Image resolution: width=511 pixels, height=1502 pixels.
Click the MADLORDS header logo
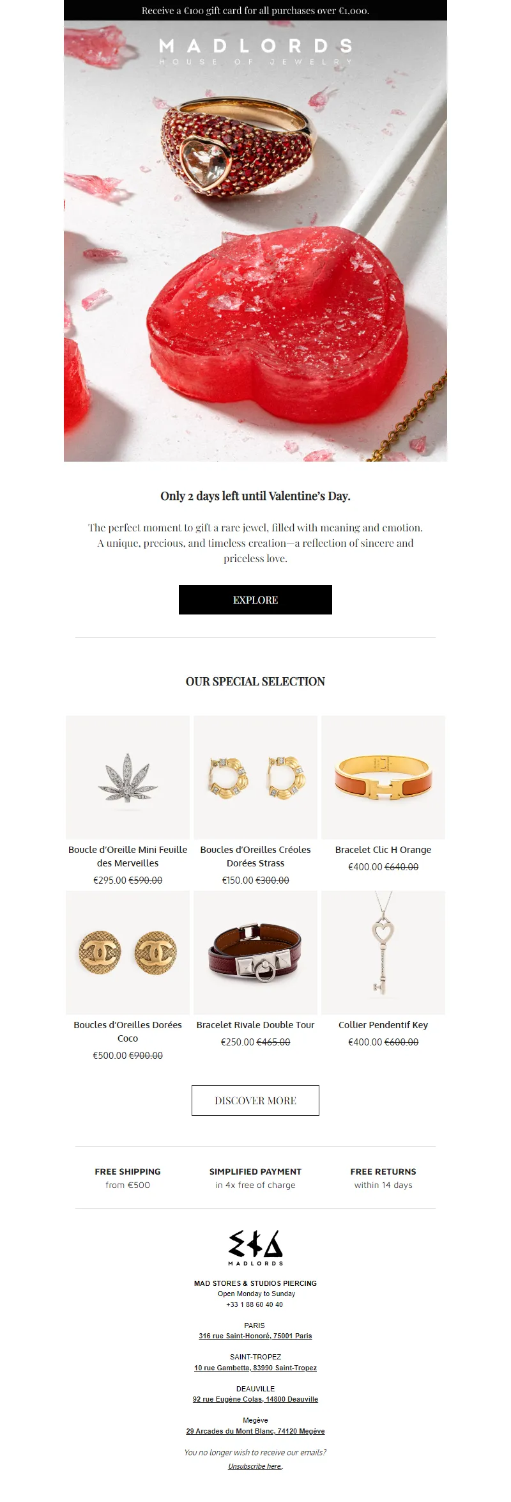(256, 51)
